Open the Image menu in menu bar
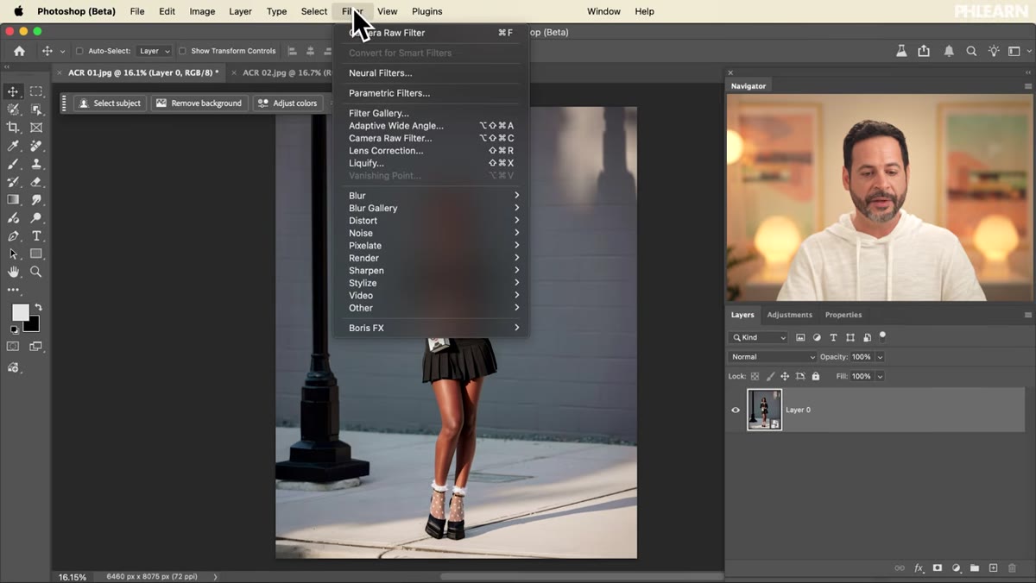Viewport: 1036px width, 583px height. tap(202, 11)
